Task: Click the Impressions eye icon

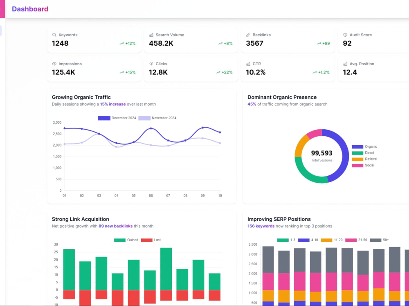Action: 54,64
